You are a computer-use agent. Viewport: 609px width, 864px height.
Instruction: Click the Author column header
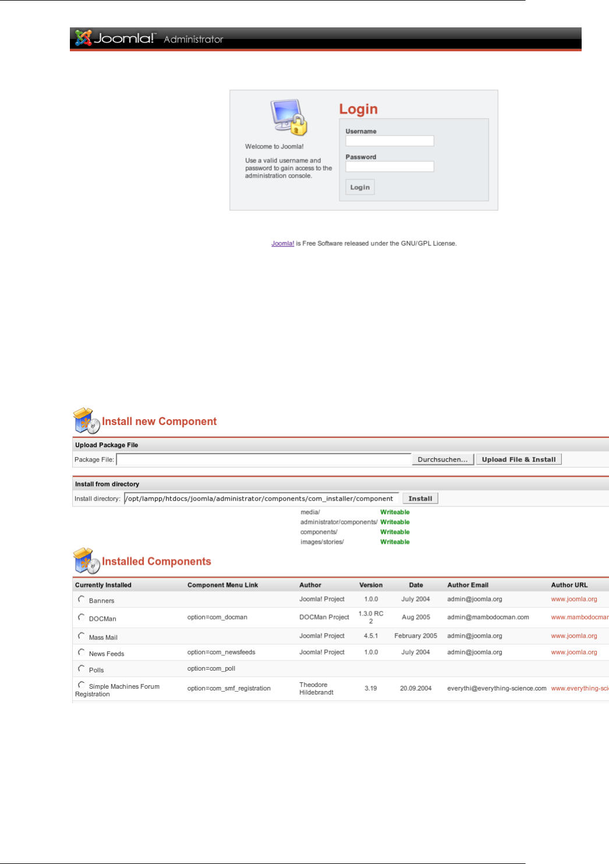[310, 585]
